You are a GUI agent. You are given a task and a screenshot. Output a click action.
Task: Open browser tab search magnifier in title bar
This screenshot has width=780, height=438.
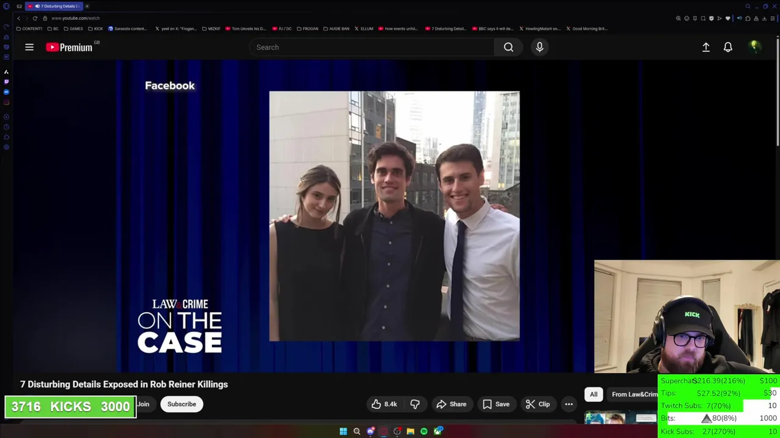tap(748, 6)
